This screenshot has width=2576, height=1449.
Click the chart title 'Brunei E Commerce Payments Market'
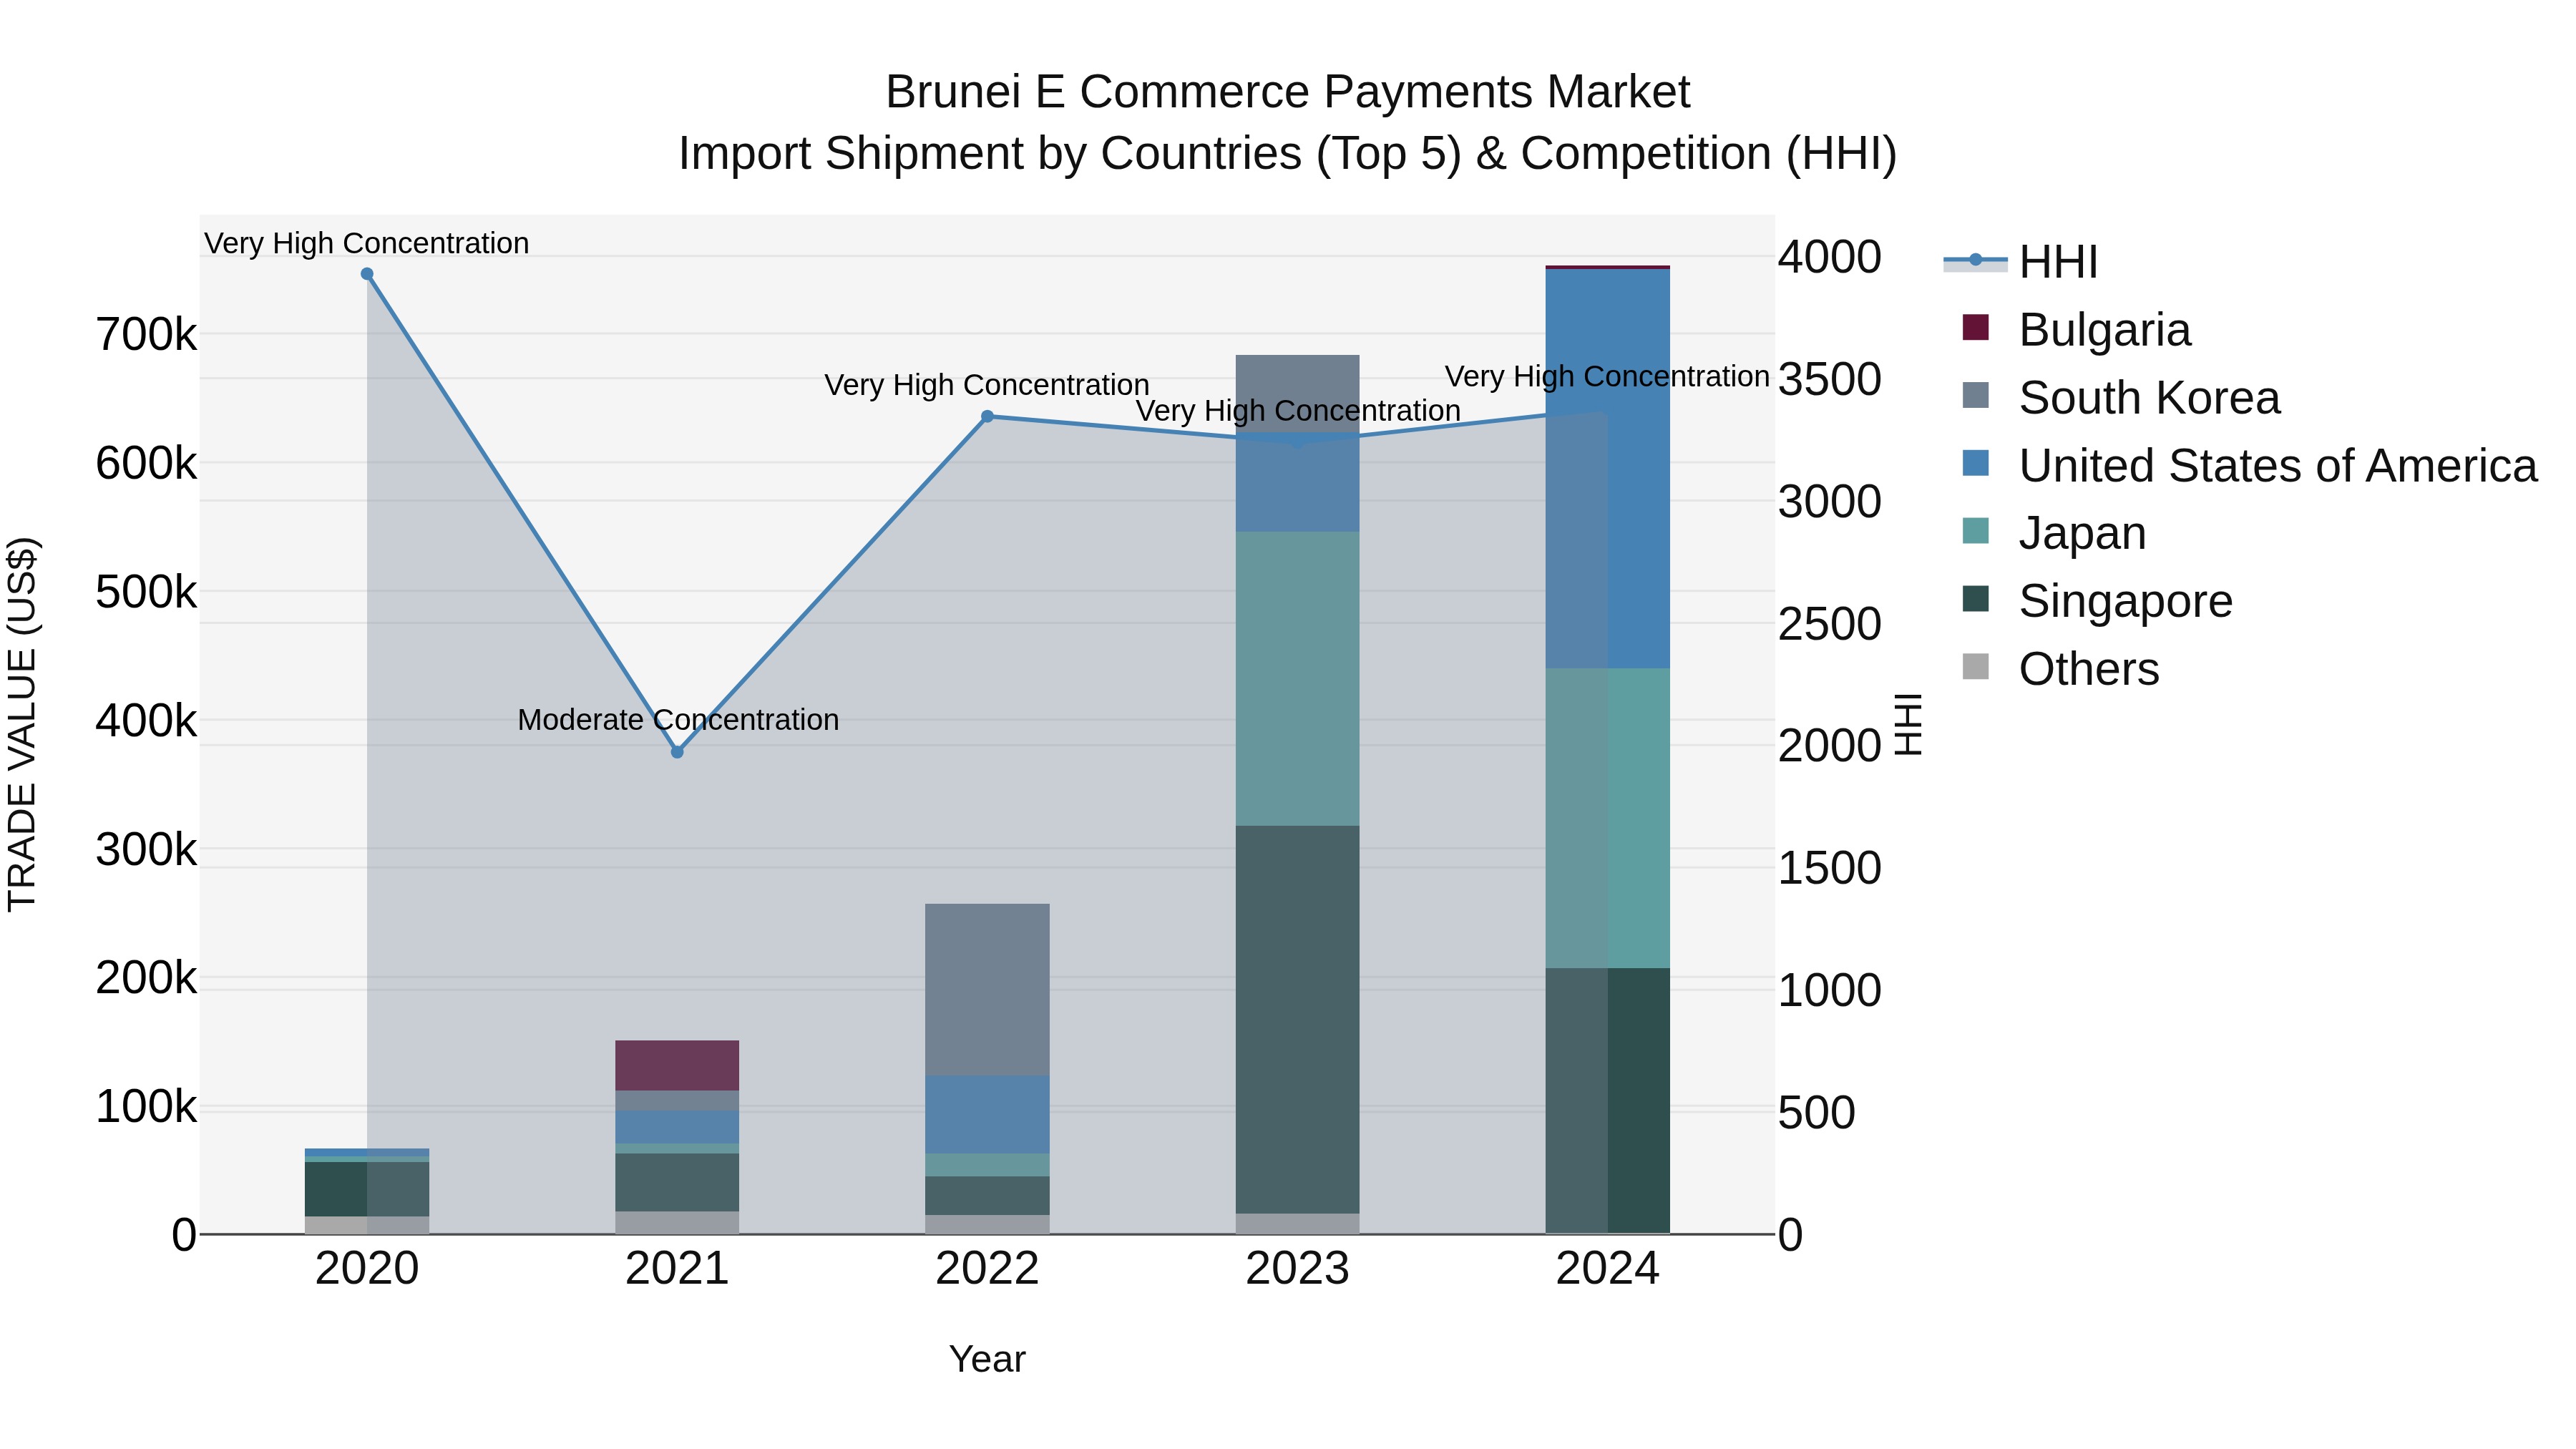coord(1288,92)
